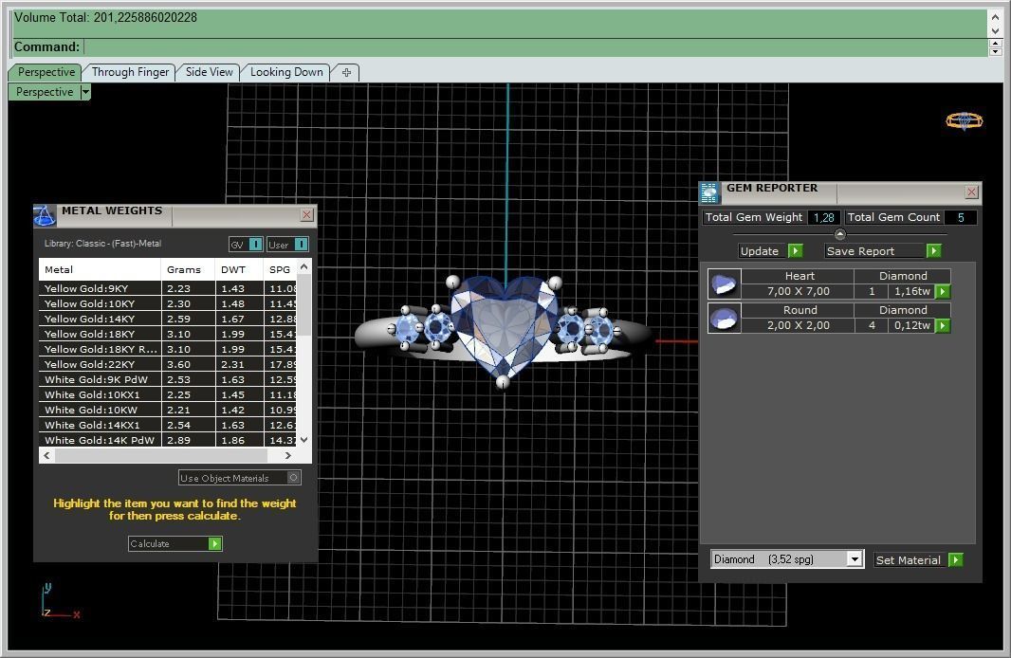Click the green arrow beside Update

[x=796, y=250]
